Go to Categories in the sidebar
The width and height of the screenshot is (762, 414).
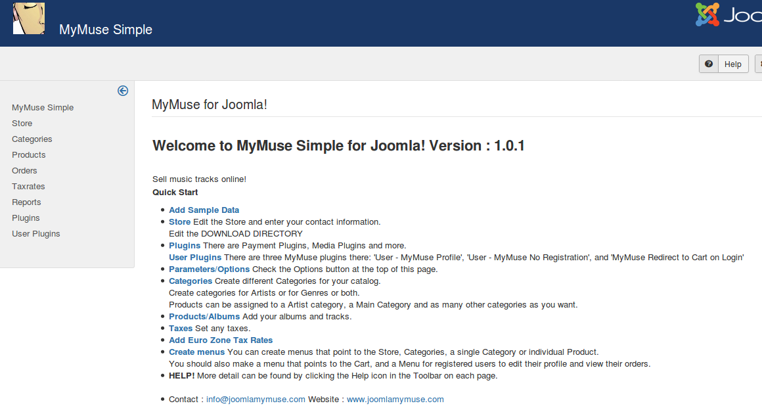tap(32, 139)
